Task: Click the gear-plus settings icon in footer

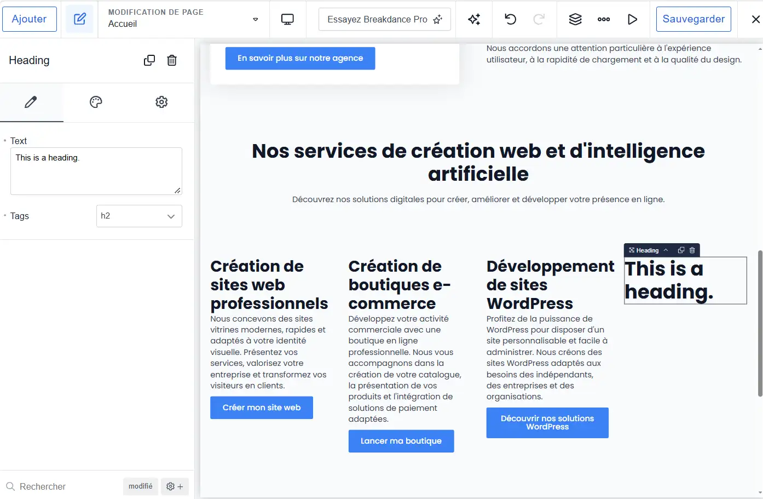Action: tap(175, 486)
